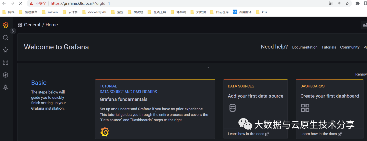367x141 pixels.
Task: Click the Welcome to Grafana heading
Action: pos(56,47)
